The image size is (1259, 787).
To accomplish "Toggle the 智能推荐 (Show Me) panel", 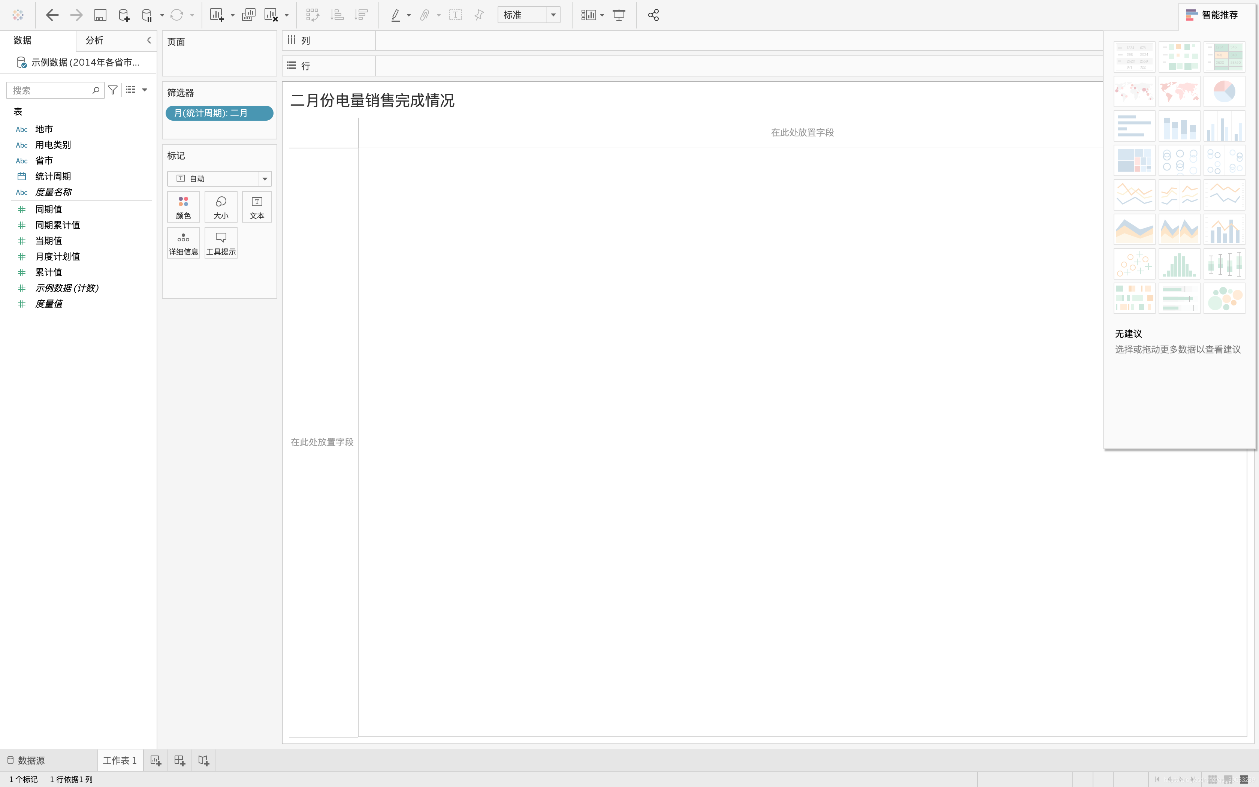I will [1212, 15].
